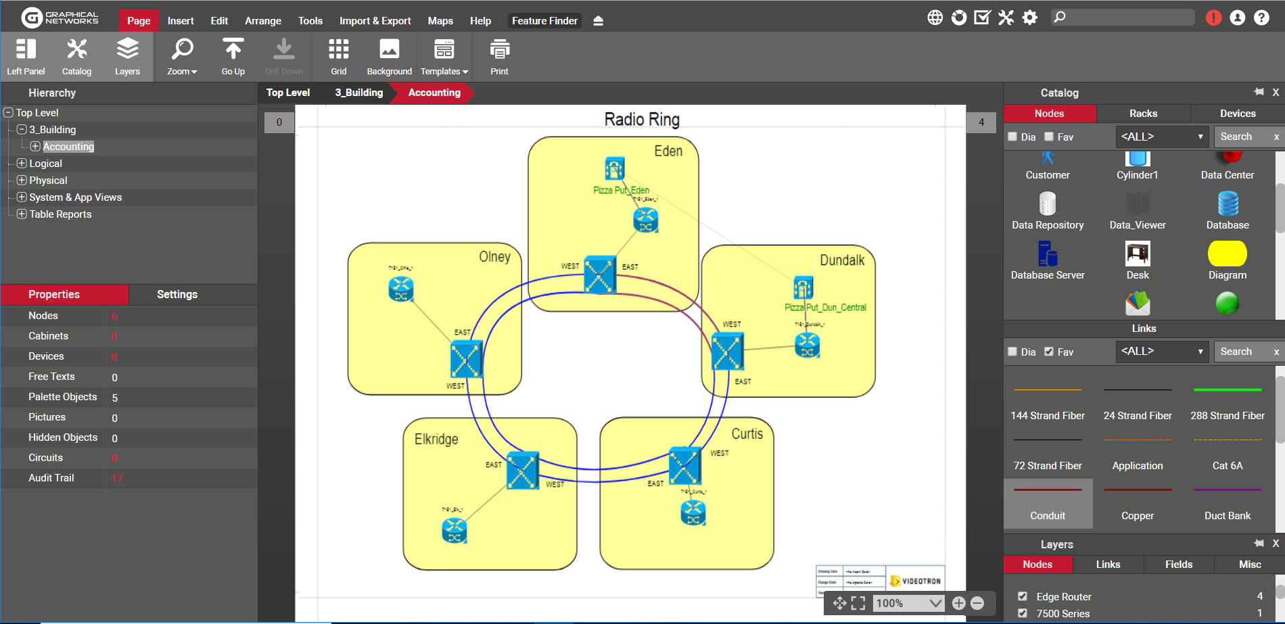This screenshot has height=624, width=1285.
Task: Toggle the Edge Router layer checkbox
Action: (x=1023, y=596)
